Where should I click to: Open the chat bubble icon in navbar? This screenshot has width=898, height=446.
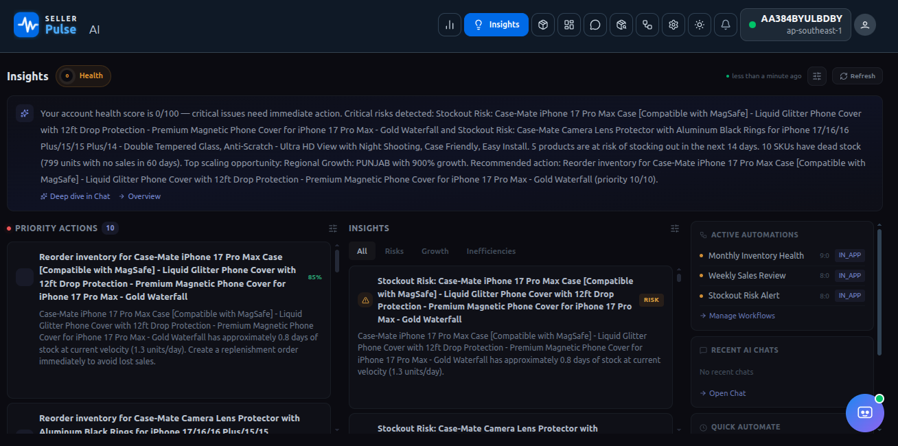(x=595, y=25)
